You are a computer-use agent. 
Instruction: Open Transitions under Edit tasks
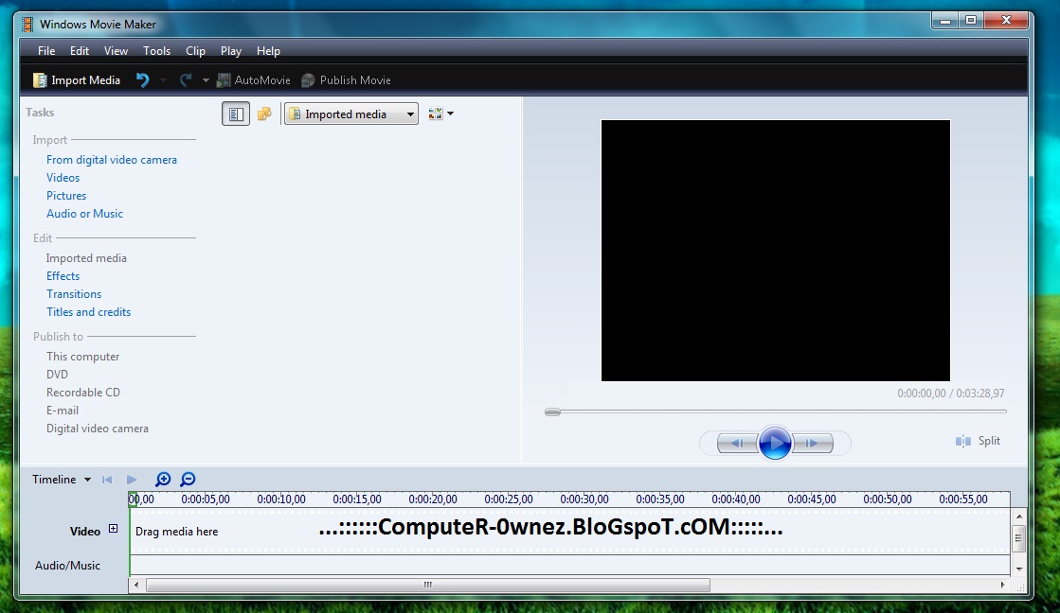pos(74,294)
